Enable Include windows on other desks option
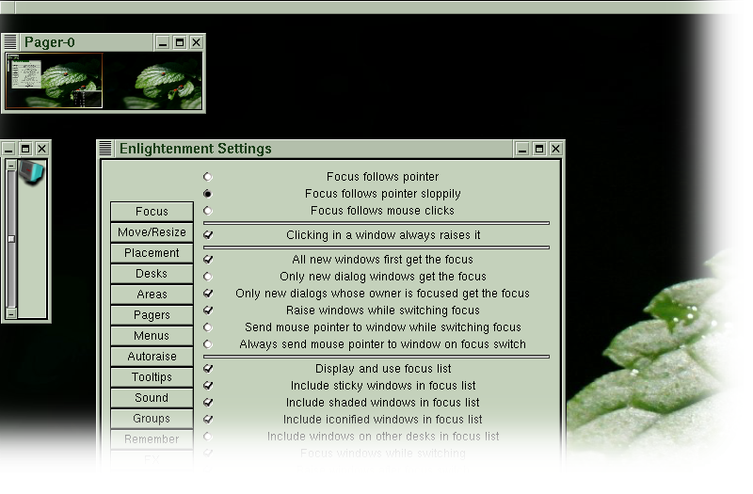The image size is (753, 494). click(x=207, y=437)
